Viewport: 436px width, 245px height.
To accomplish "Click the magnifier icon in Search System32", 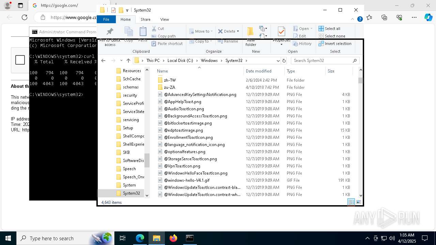I will tap(355, 61).
